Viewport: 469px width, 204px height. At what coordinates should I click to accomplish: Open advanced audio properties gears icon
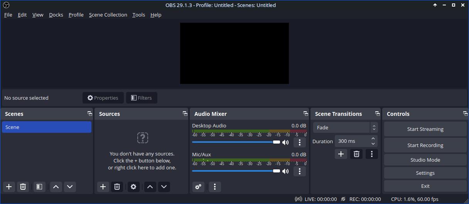pos(198,187)
